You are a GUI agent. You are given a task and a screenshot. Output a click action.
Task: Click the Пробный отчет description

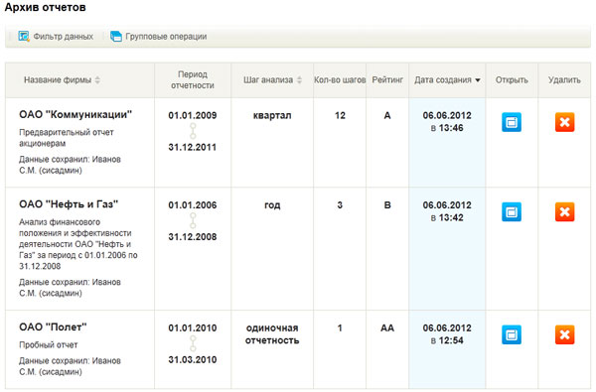tap(49, 345)
